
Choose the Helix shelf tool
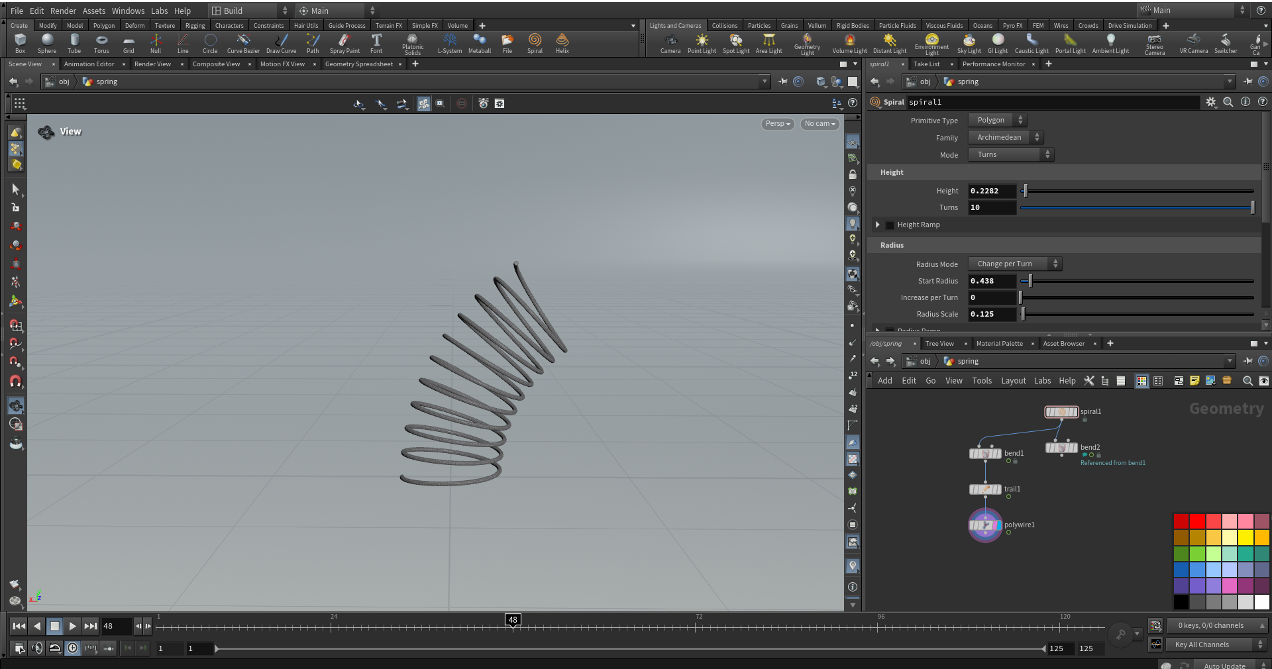[x=562, y=44]
